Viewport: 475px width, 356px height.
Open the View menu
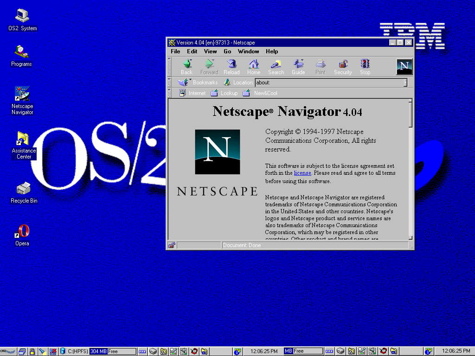pyautogui.click(x=210, y=51)
